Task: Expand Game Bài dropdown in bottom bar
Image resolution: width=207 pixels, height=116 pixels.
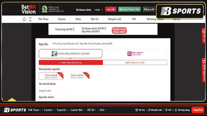Action: (77, 110)
